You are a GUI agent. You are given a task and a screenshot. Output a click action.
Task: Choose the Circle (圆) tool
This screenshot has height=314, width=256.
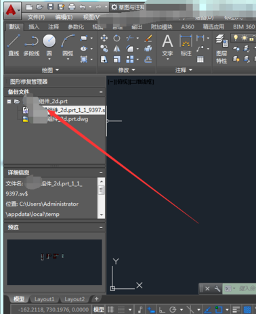coord(49,45)
